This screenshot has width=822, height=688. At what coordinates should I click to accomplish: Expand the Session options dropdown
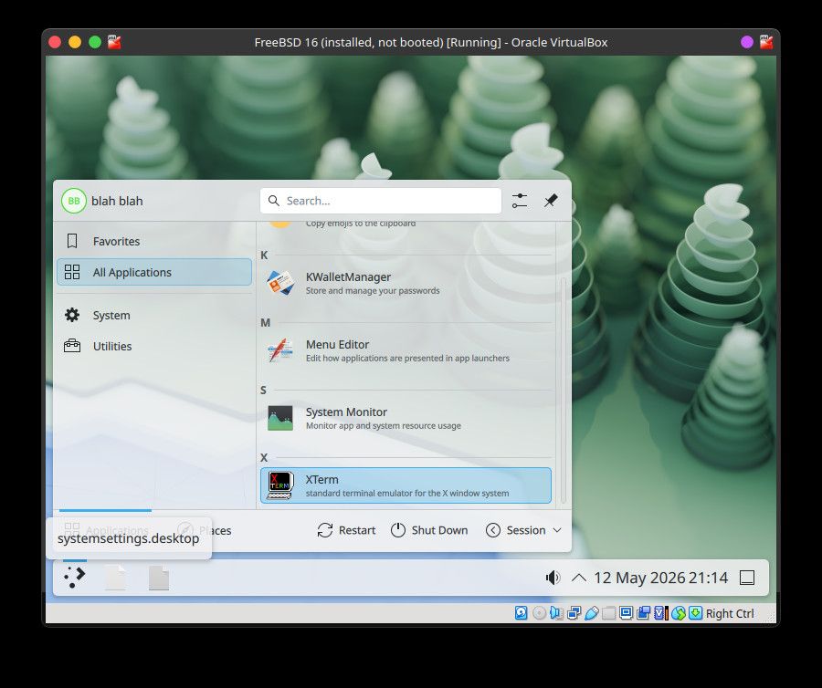pos(523,530)
